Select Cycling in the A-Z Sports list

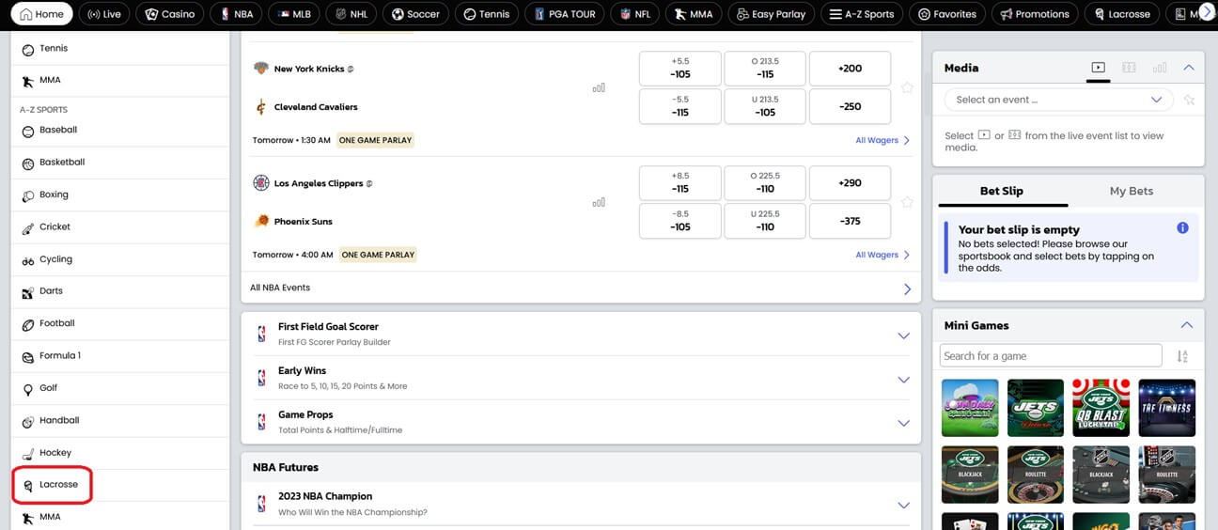pos(120,259)
